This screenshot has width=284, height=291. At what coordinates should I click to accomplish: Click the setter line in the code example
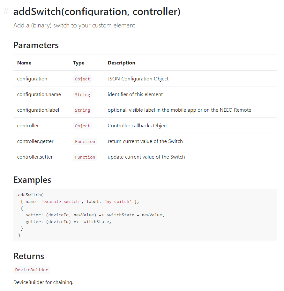point(95,215)
